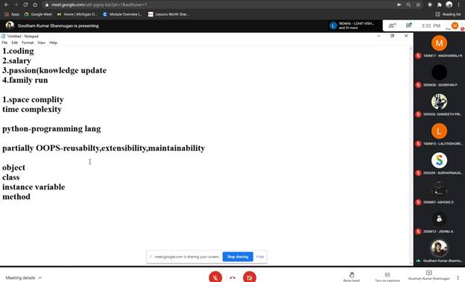
Task: Click Notepad vertical scrollbar
Action: (411, 154)
